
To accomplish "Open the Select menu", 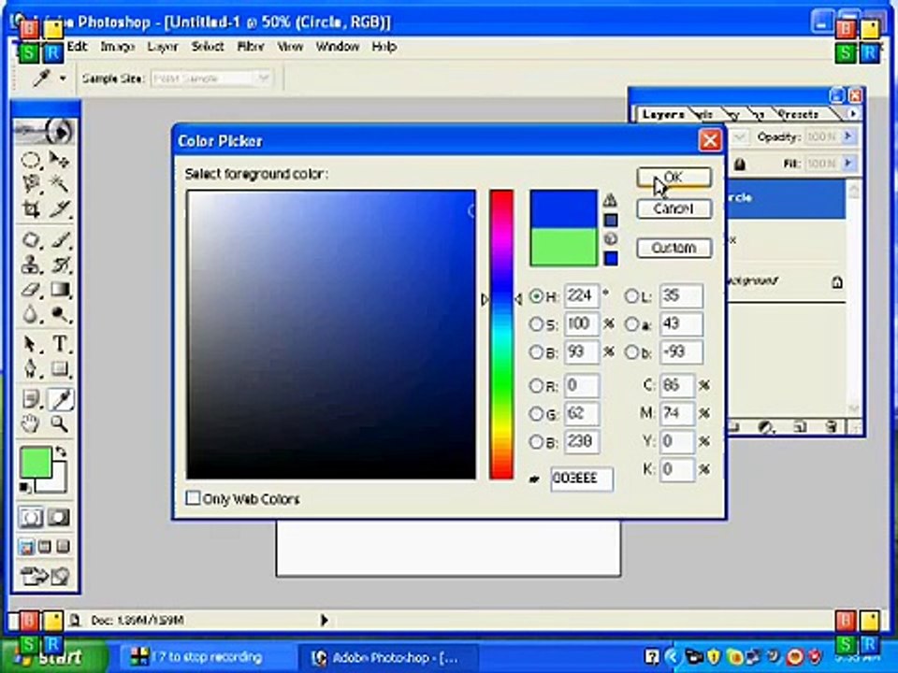I will pyautogui.click(x=208, y=47).
